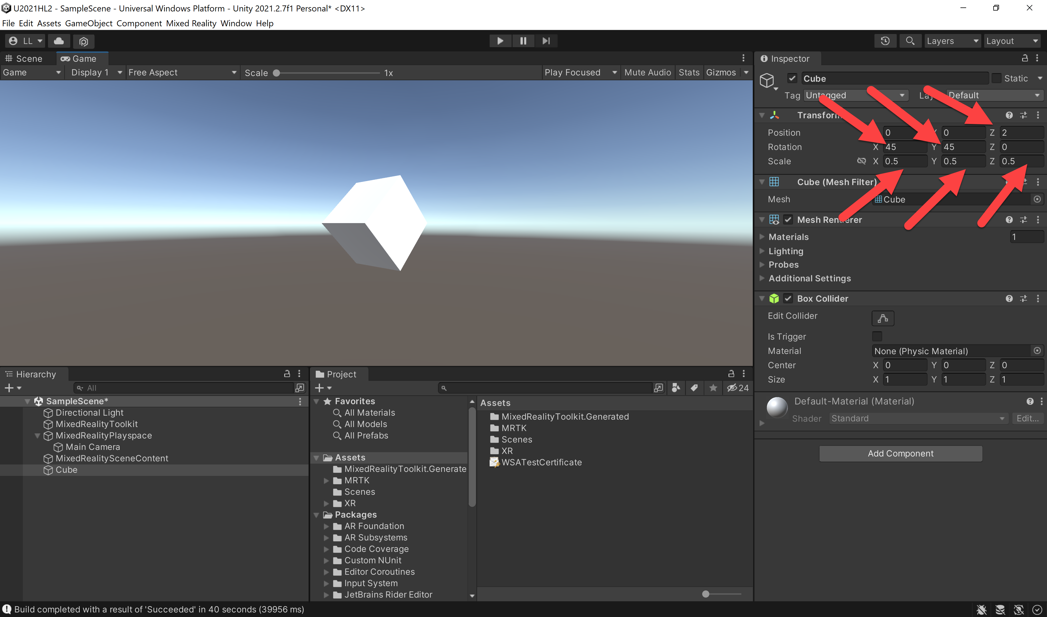Open the Free Aspect dropdown

coord(182,72)
